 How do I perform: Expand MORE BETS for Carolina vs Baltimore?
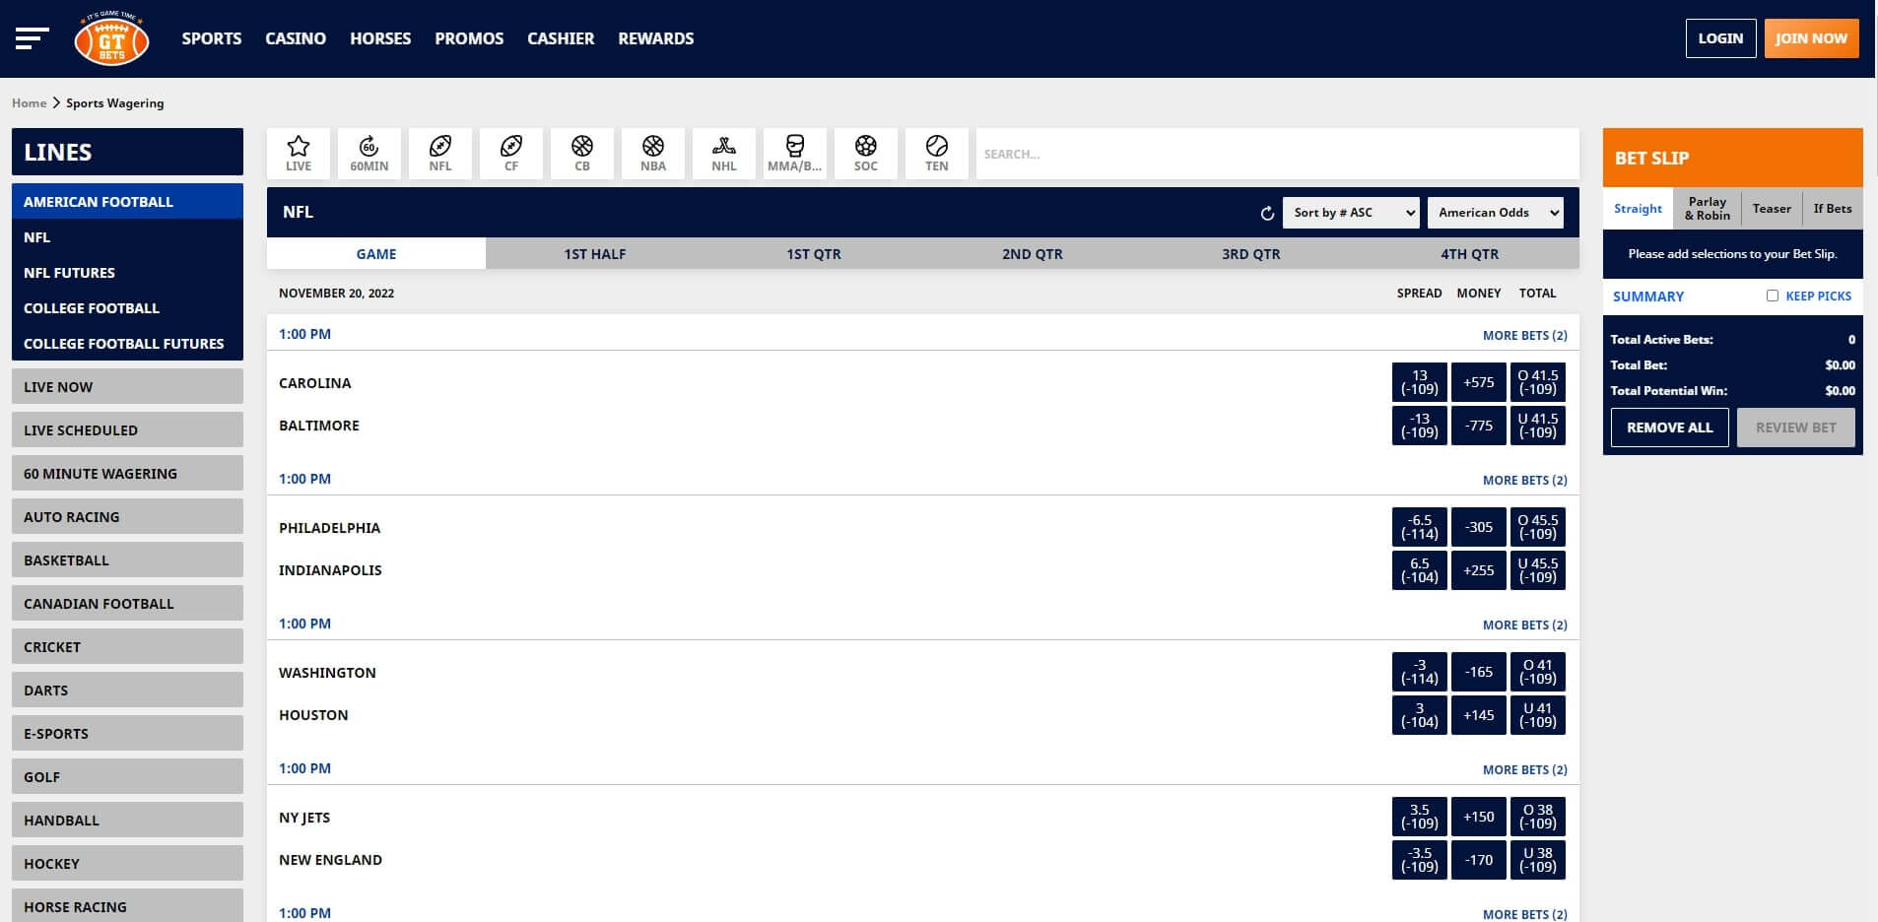[x=1525, y=335]
